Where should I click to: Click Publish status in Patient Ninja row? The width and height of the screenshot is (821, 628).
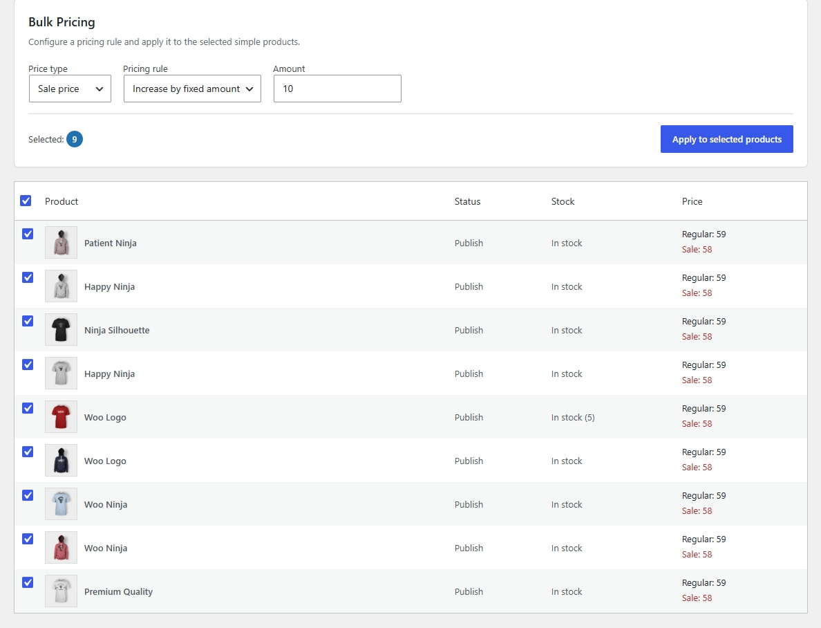pos(469,243)
